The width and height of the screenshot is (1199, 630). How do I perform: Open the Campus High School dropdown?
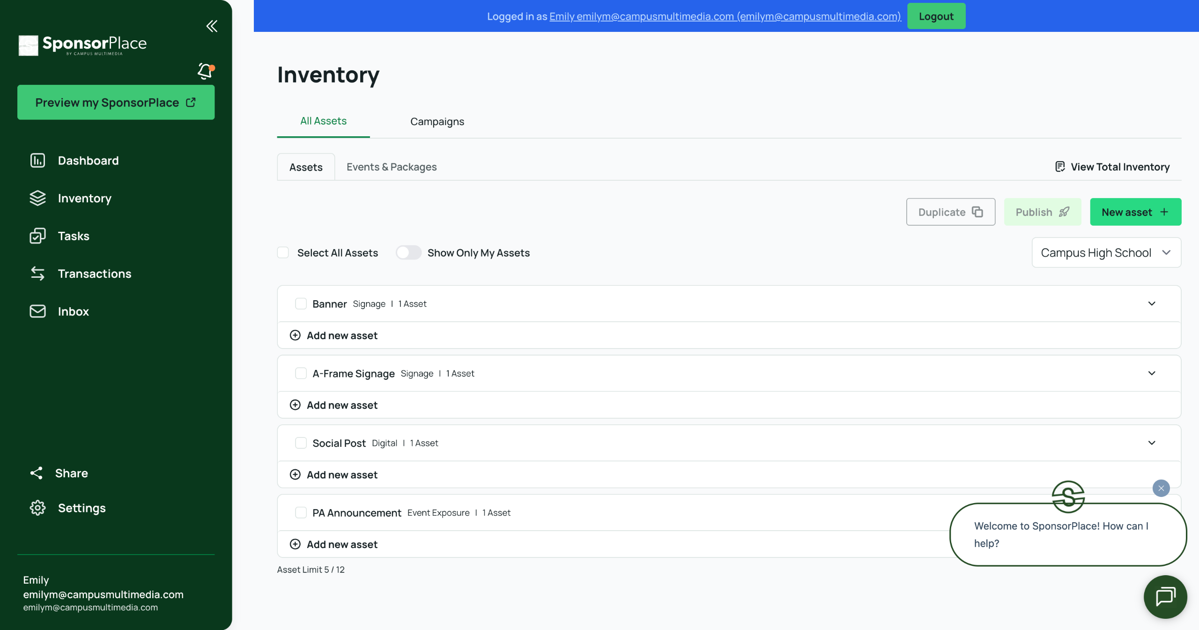pos(1106,253)
